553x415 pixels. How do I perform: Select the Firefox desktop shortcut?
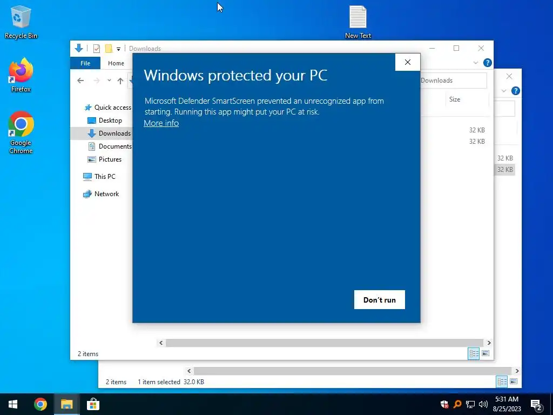tap(21, 75)
